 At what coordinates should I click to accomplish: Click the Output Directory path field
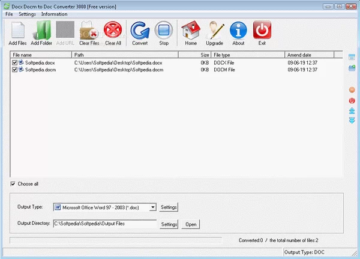[x=105, y=224]
